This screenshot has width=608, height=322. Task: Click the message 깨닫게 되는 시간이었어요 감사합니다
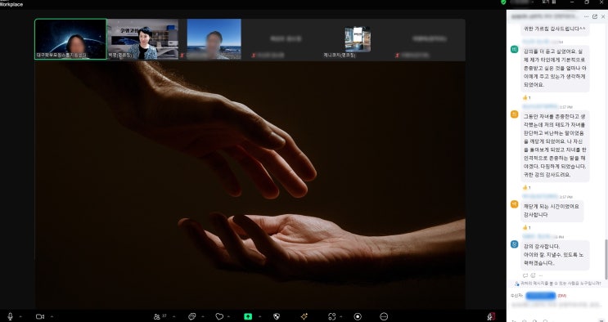tap(552, 210)
